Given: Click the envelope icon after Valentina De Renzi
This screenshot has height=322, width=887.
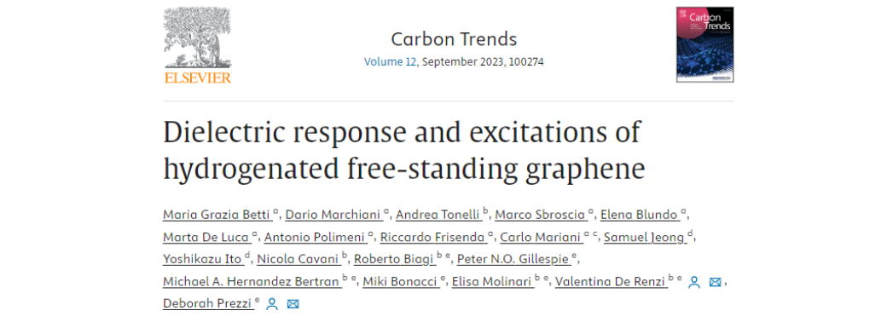Looking at the screenshot, I should click(x=715, y=282).
